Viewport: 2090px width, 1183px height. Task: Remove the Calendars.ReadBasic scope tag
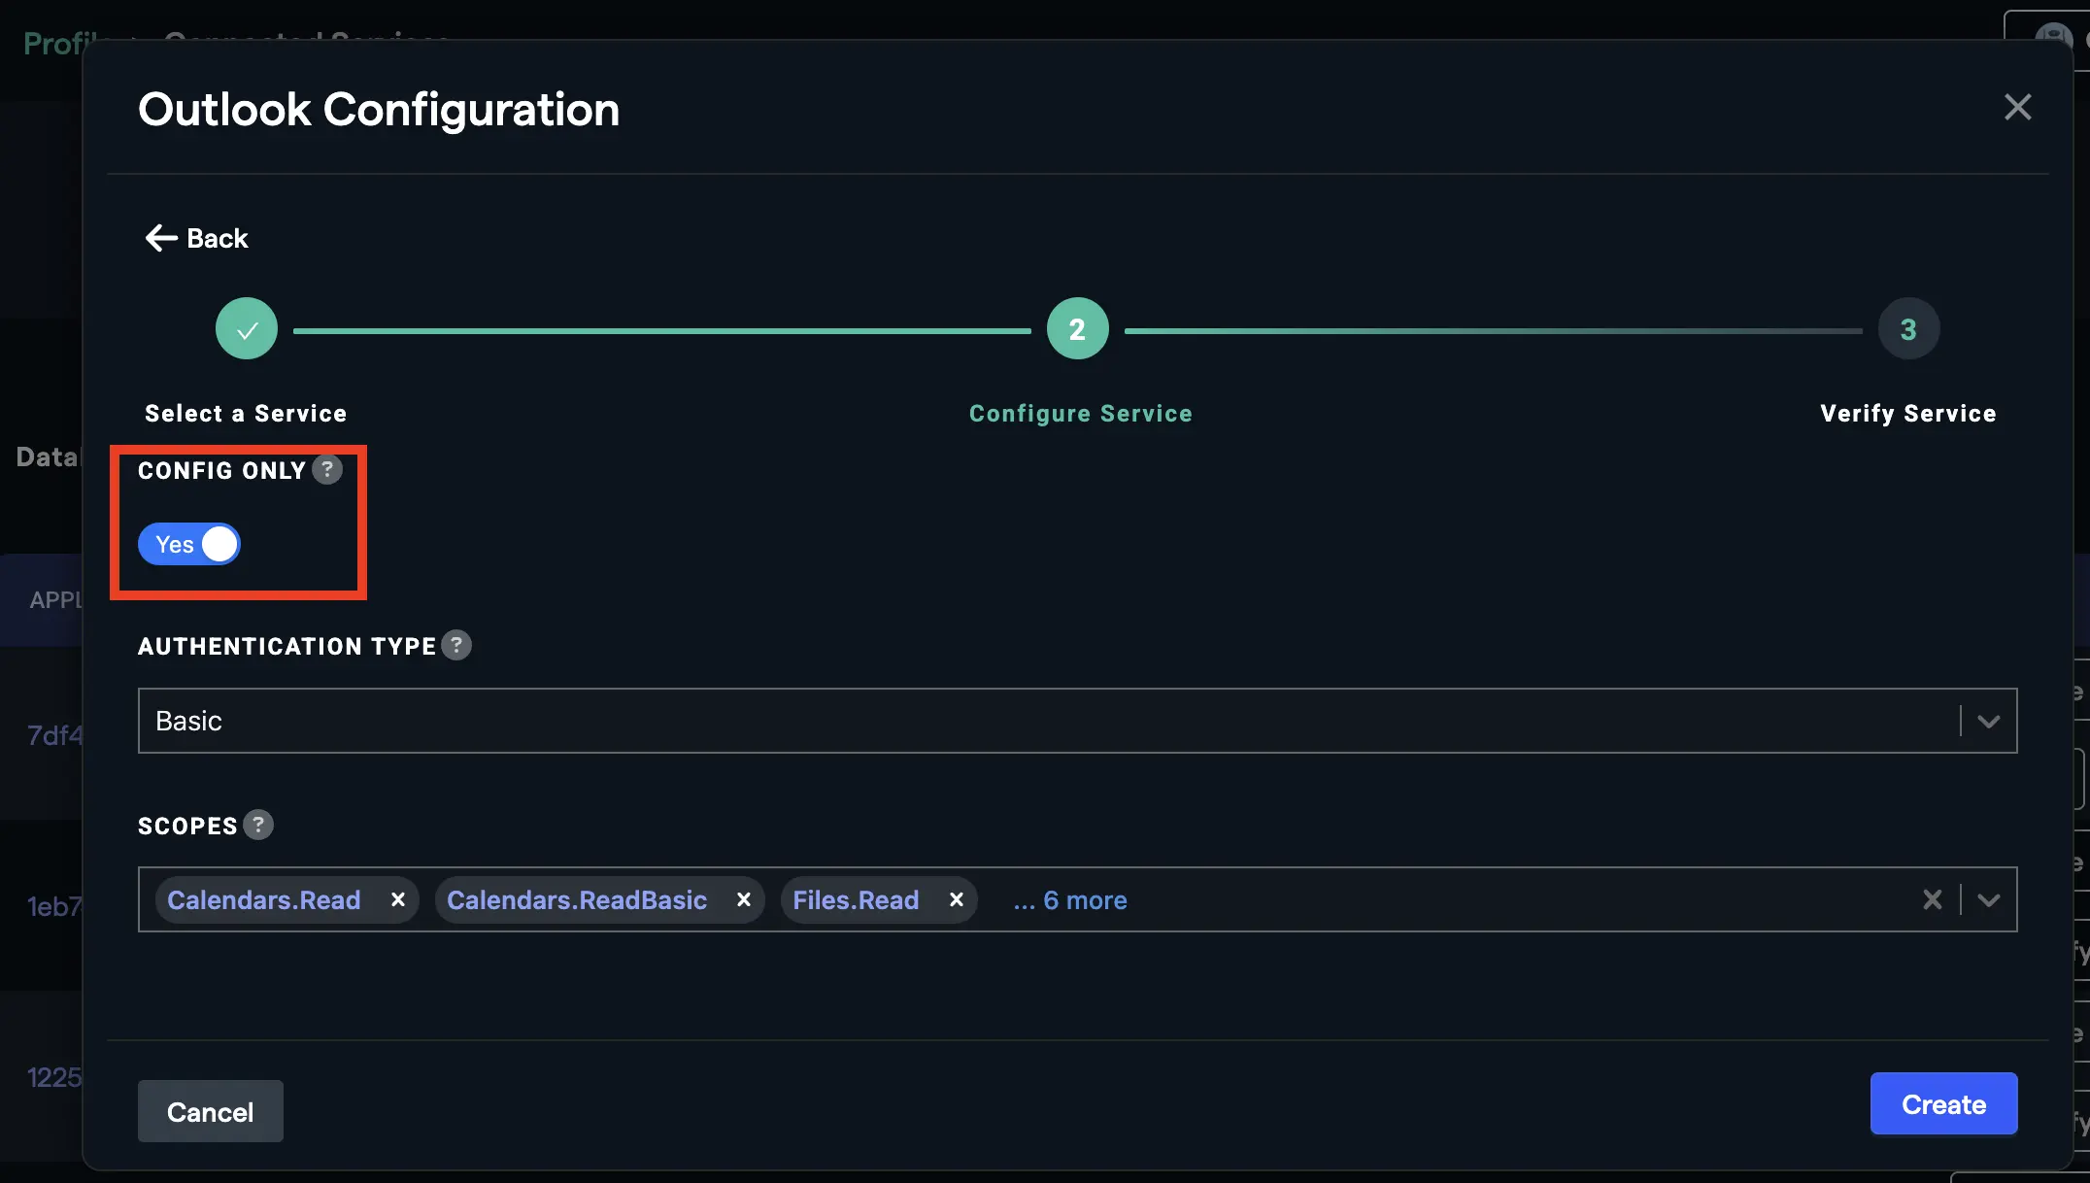[744, 900]
